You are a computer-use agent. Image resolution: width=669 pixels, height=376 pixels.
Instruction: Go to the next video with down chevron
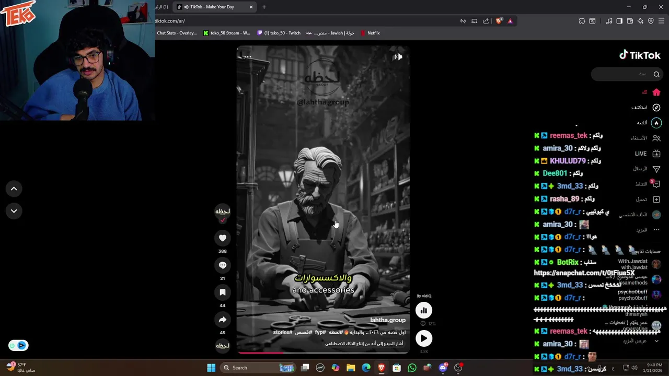coord(14,211)
